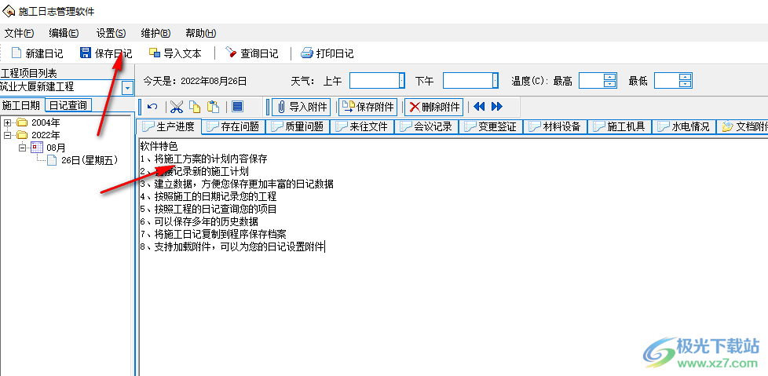Viewport: 768px width, 376px height.
Task: Click the Save Diary (保存日记) floppy icon
Action: pyautogui.click(x=86, y=53)
